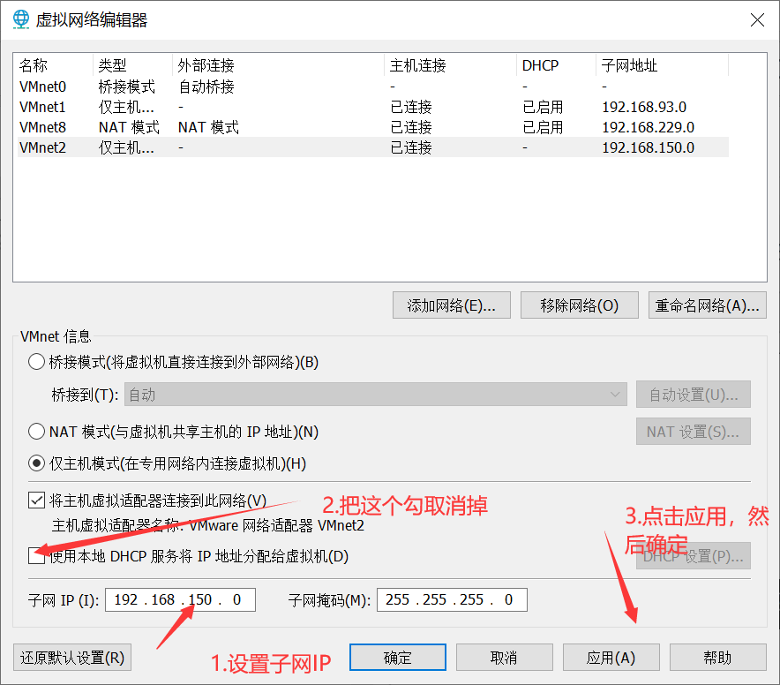Click the 取消 button
This screenshot has height=685, width=780.
coord(504,658)
